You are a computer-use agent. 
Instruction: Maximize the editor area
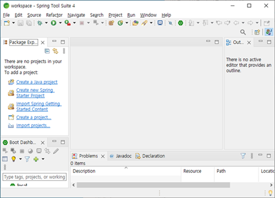click(x=217, y=42)
